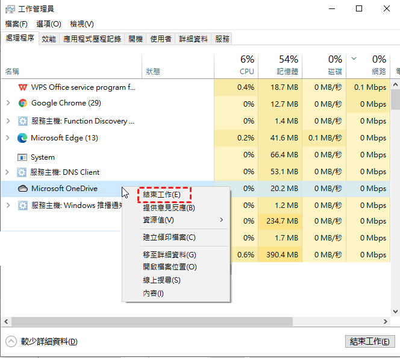Viewport: 400px width, 358px height.
Task: Sort by the 磁碟 column header
Action: 324,66
